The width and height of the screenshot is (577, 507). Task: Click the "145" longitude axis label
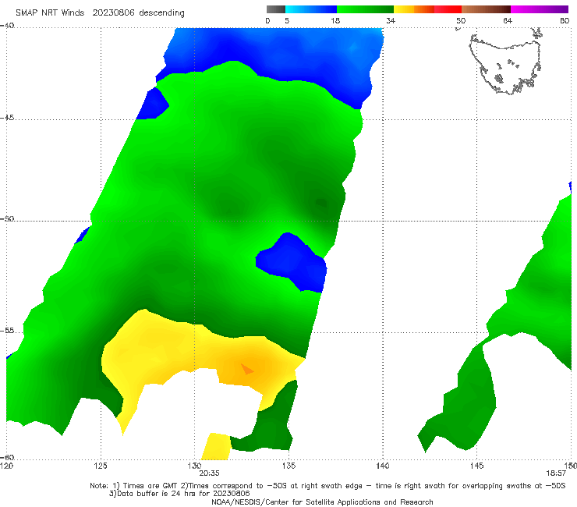point(477,466)
